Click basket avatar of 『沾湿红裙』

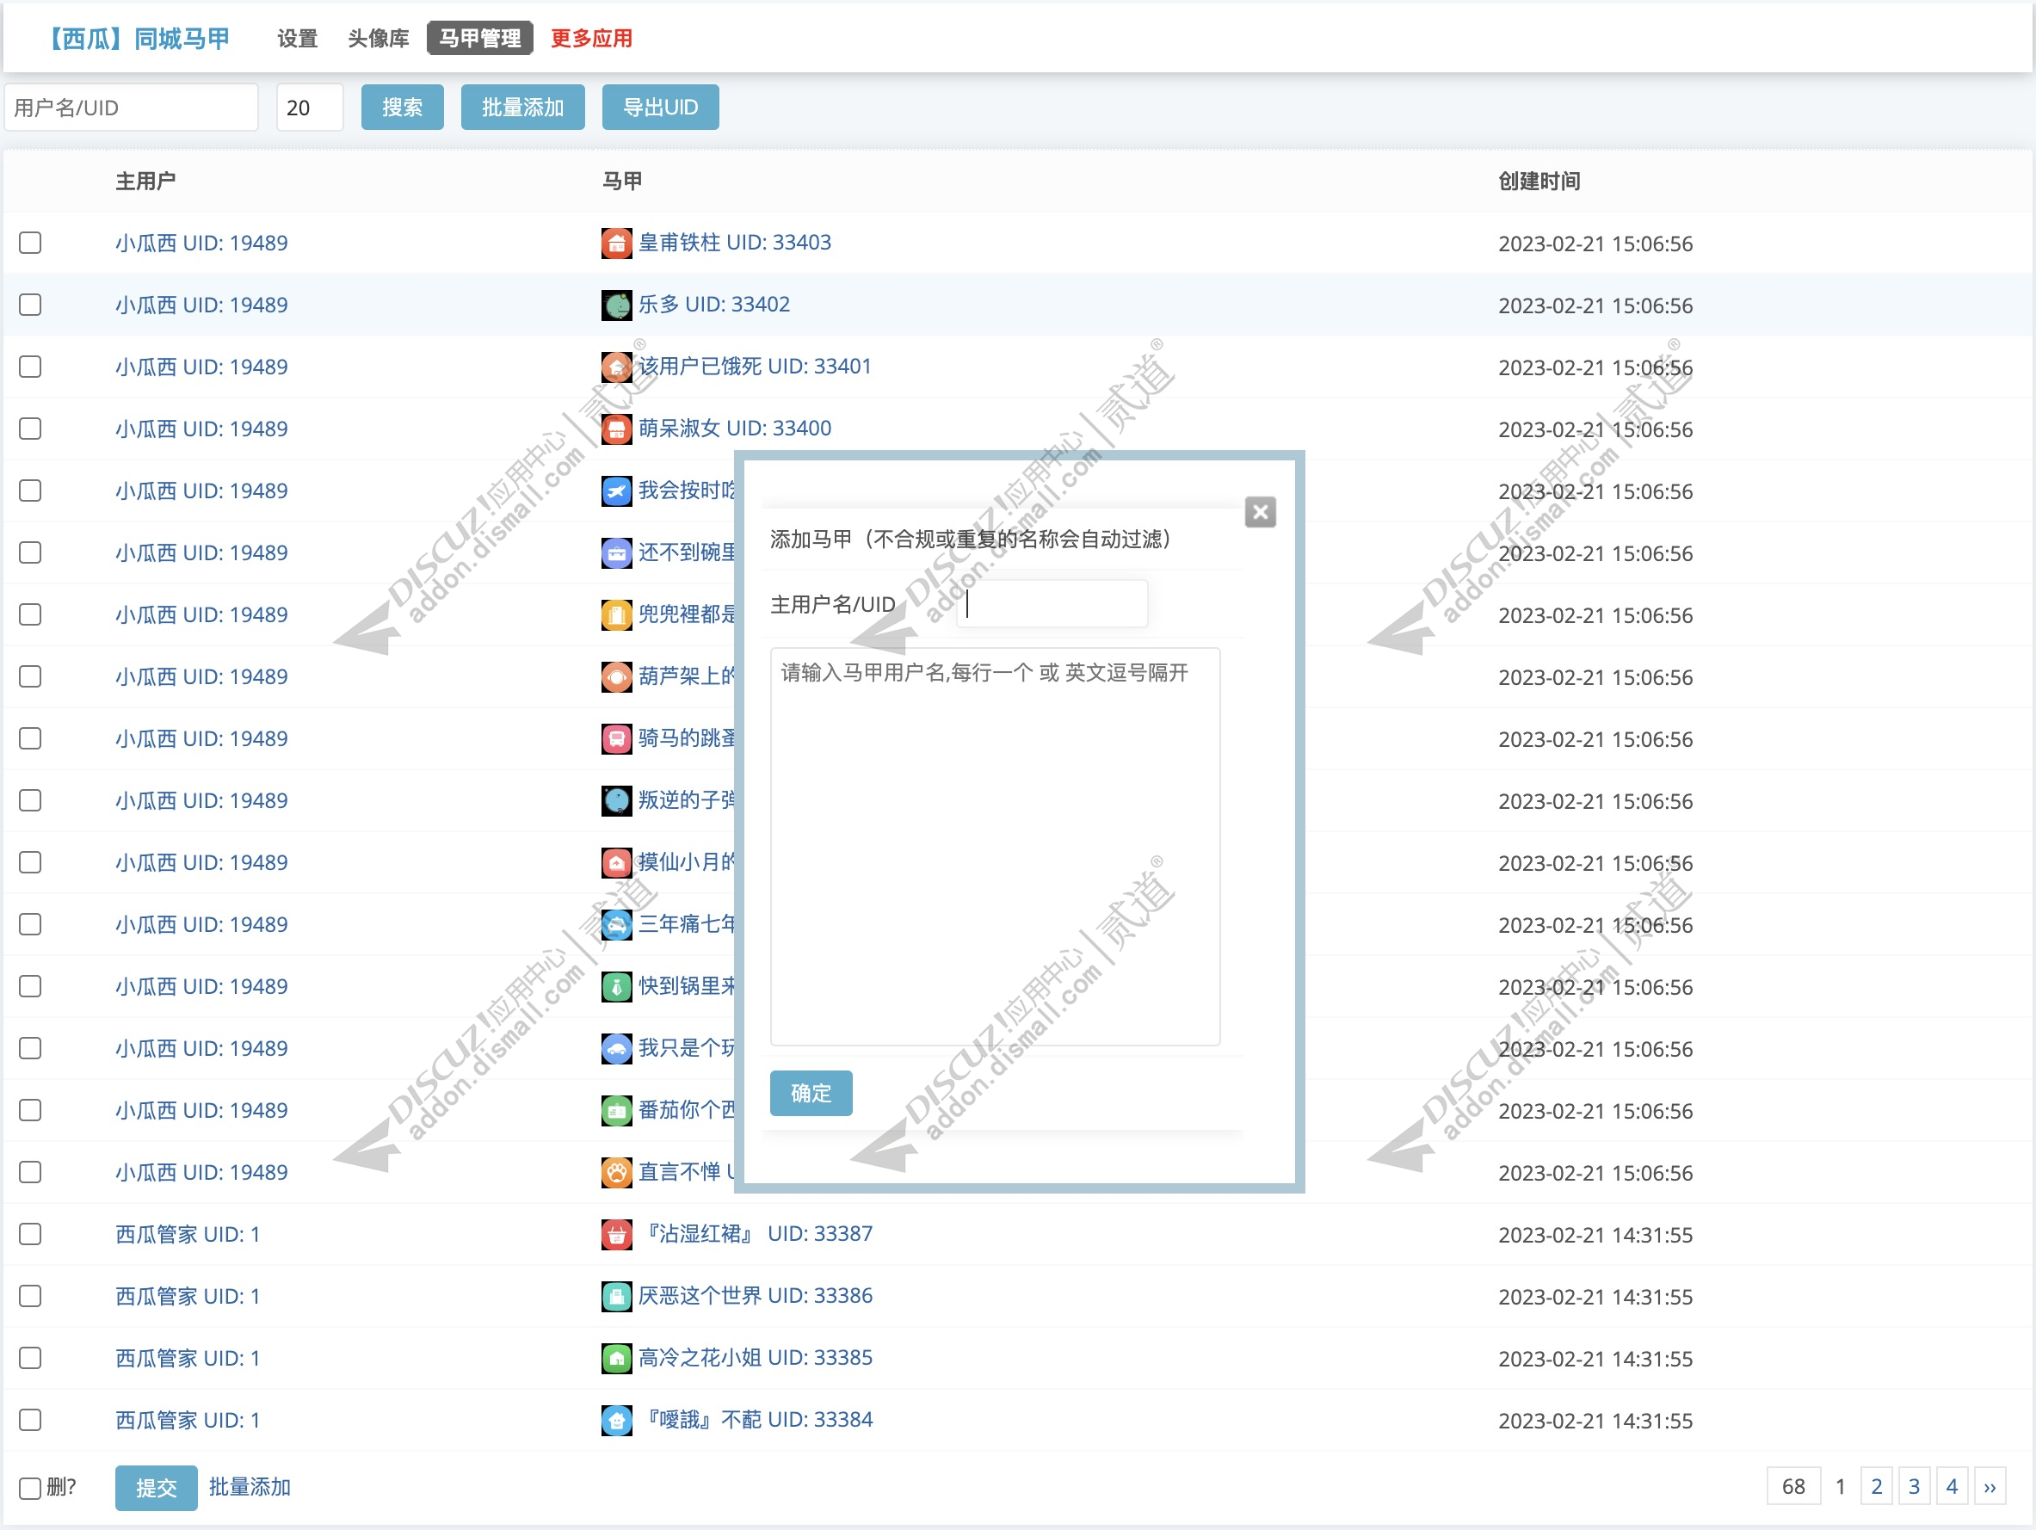[x=617, y=1235]
